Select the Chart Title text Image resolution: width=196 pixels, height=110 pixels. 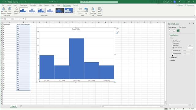click(x=76, y=29)
